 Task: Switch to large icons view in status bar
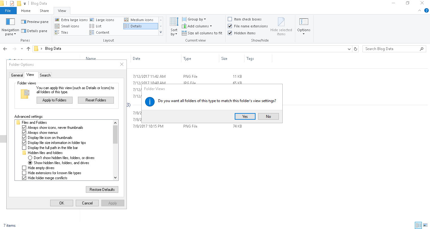click(x=425, y=225)
